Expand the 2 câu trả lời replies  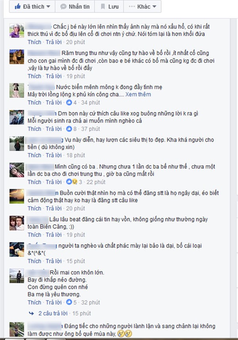pos(53,313)
